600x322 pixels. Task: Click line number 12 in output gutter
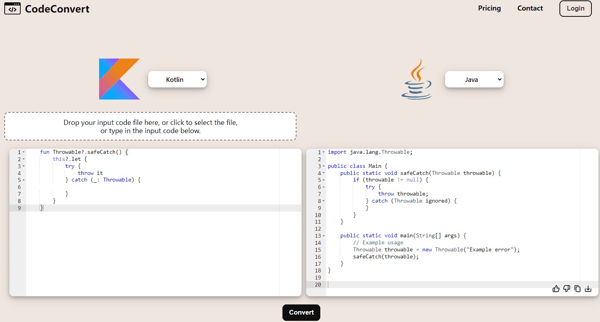tap(318, 229)
